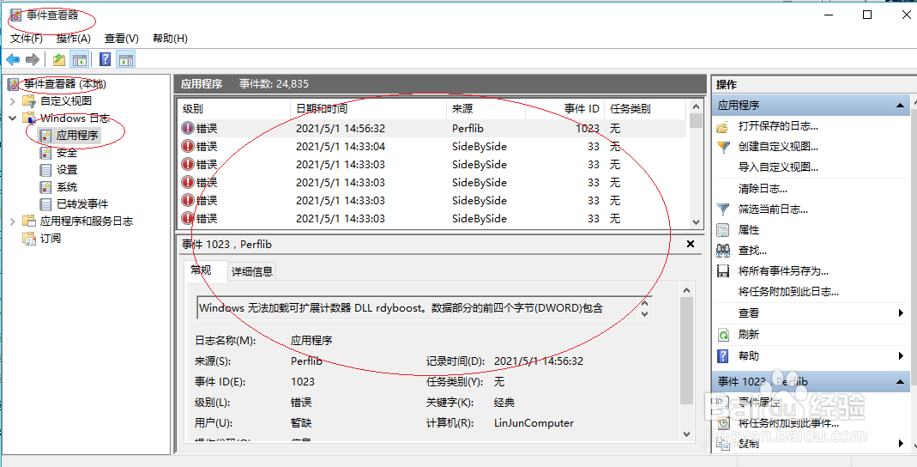Sort by 任务类别 column header
The width and height of the screenshot is (917, 467).
click(x=645, y=109)
